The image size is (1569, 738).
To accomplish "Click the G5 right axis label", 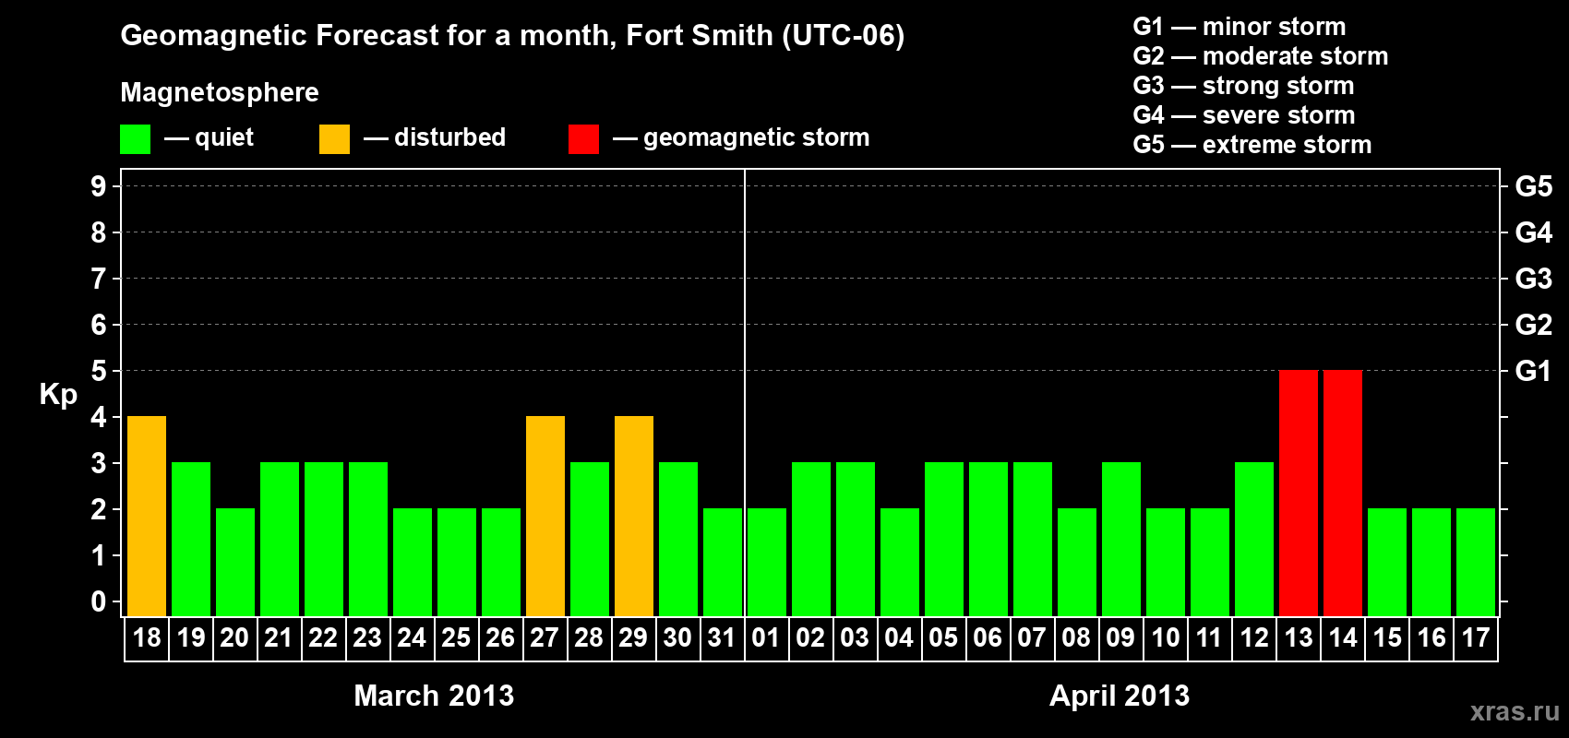I will (x=1534, y=186).
